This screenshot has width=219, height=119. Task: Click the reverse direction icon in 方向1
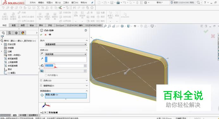(x=42, y=54)
